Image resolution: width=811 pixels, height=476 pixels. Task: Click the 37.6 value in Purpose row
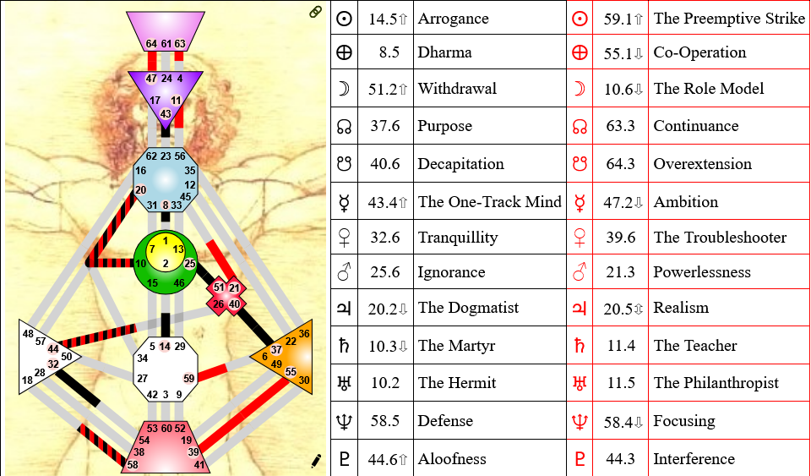pos(385,126)
